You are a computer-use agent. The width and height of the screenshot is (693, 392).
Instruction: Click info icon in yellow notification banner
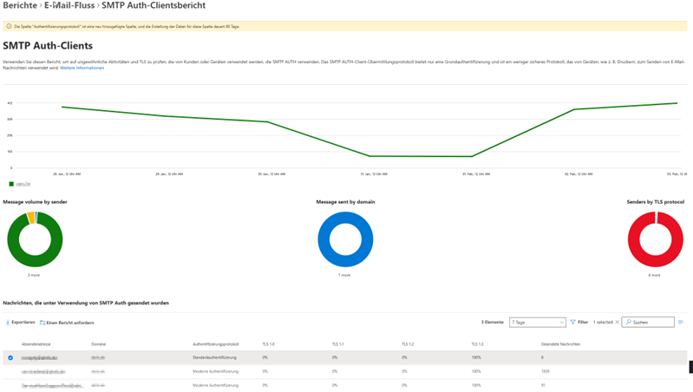point(9,27)
